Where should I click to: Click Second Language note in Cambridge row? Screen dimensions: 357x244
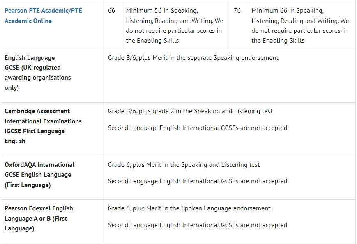tap(197, 128)
